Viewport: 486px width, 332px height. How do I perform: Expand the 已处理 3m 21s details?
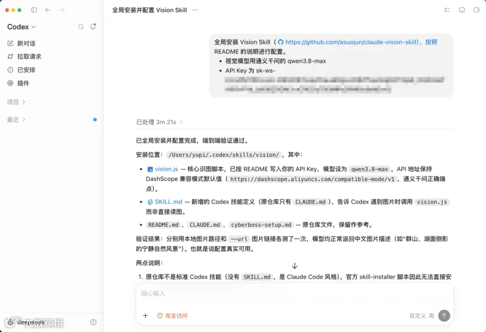(159, 122)
